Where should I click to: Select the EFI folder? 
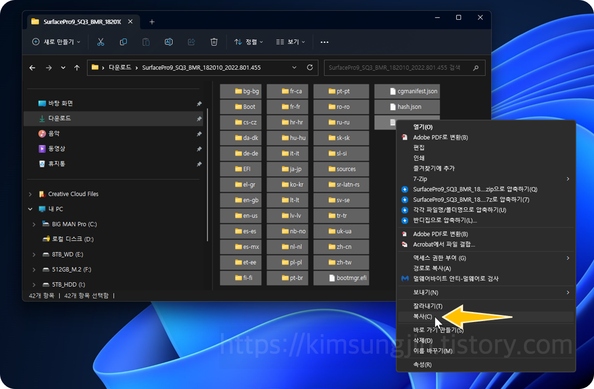coord(240,169)
